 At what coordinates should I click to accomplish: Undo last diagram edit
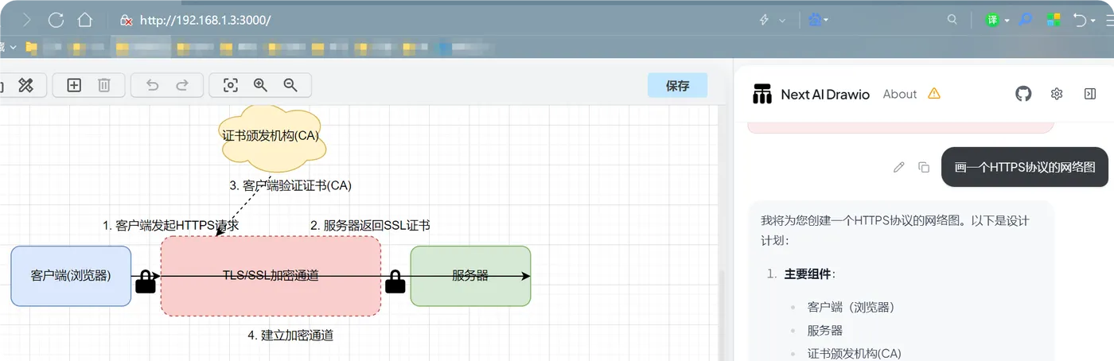click(x=152, y=85)
